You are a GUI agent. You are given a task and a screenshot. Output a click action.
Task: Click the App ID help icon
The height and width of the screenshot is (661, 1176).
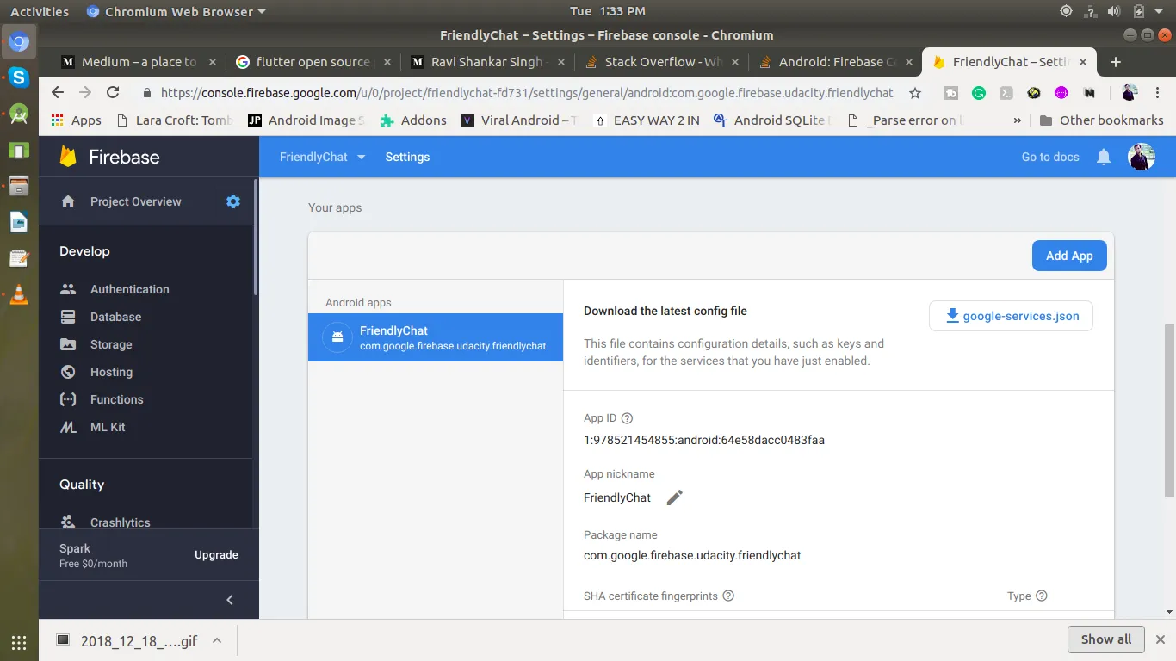click(627, 418)
